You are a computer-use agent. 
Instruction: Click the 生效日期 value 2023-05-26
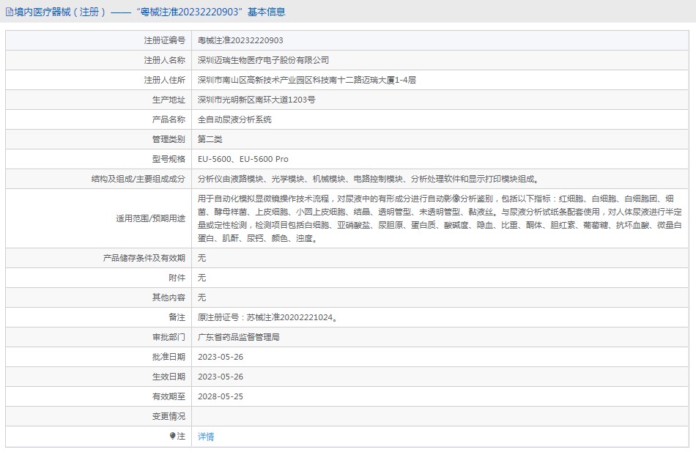pyautogui.click(x=221, y=377)
